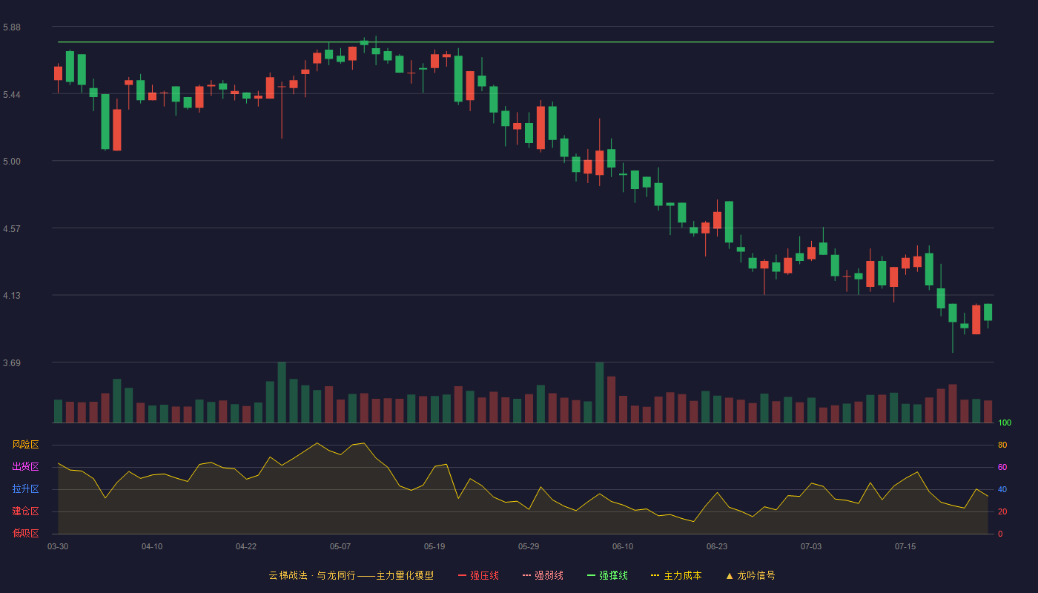Click the 5.00 price axis label
1038x593 pixels.
click(12, 162)
